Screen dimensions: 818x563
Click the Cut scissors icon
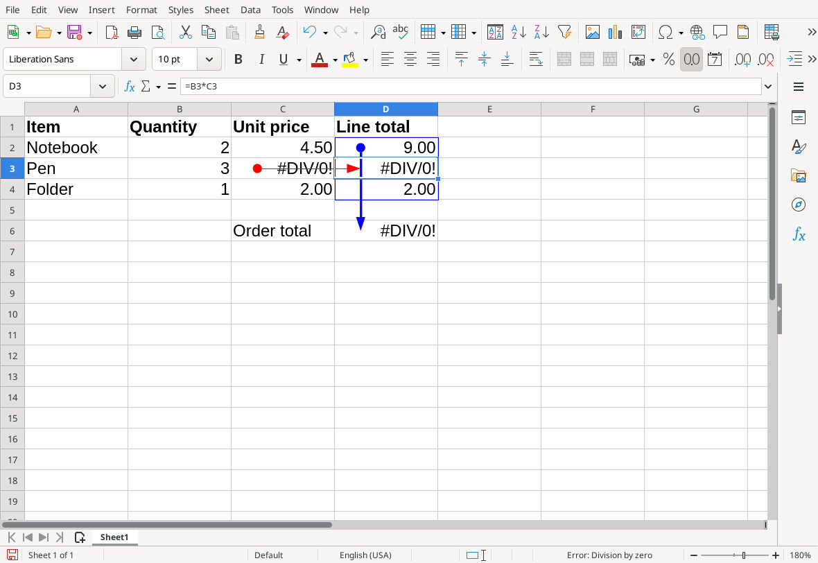pyautogui.click(x=185, y=33)
